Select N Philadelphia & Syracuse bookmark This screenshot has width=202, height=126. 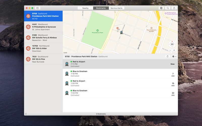point(43,27)
